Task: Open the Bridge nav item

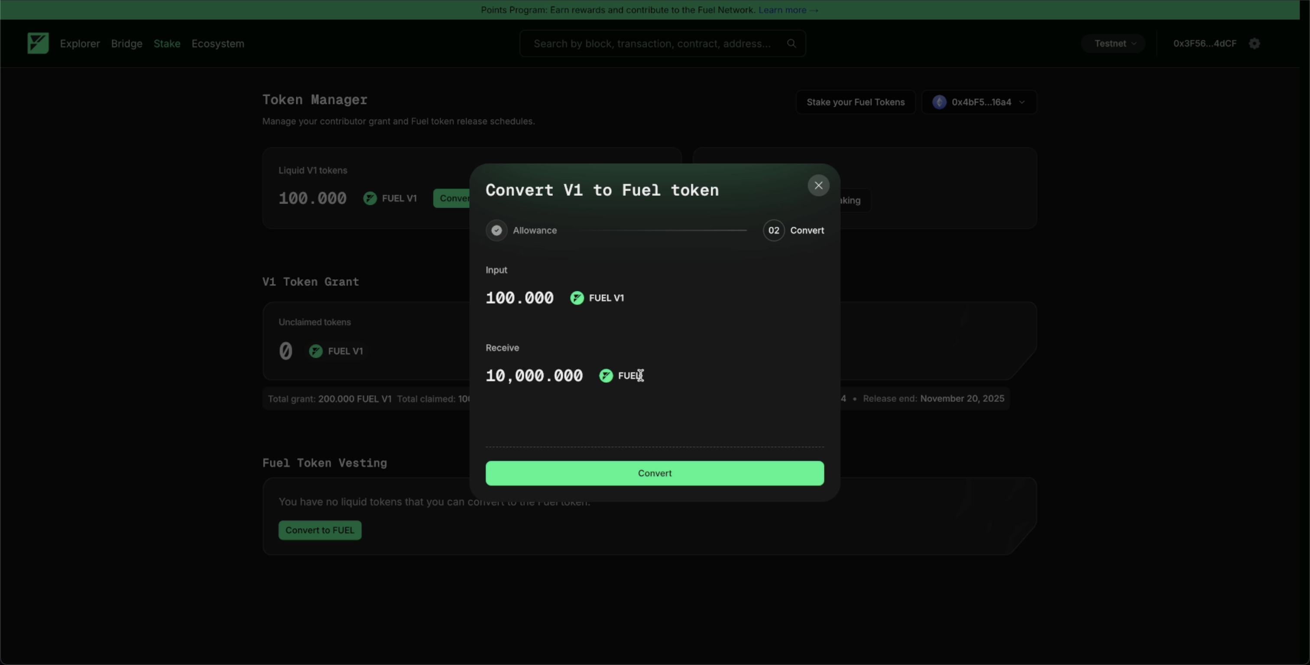Action: click(x=126, y=43)
